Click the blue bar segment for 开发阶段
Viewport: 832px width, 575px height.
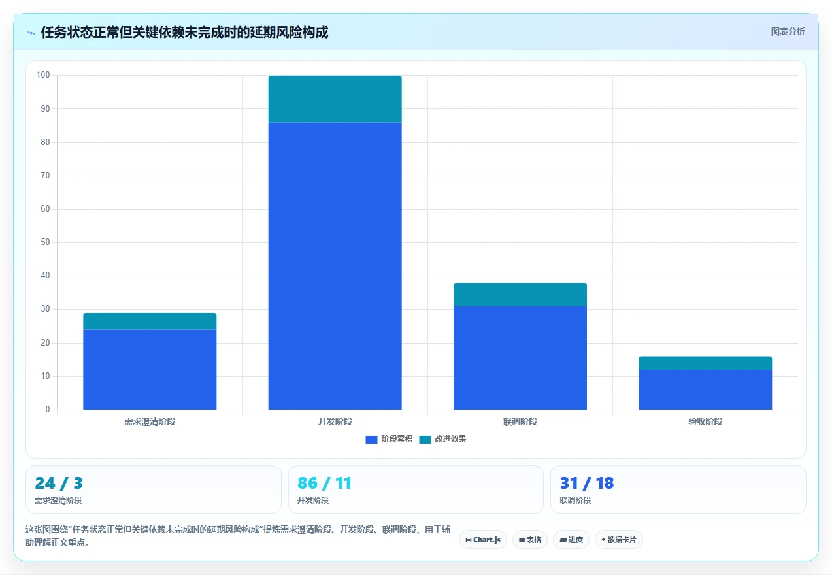(x=335, y=266)
